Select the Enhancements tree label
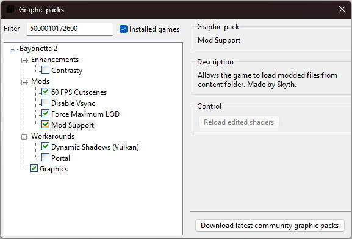The width and height of the screenshot is (352, 239). [55, 60]
